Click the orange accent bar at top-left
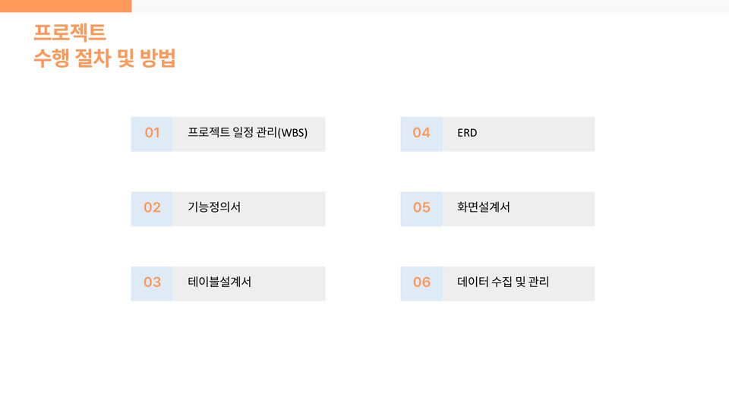 point(65,6)
